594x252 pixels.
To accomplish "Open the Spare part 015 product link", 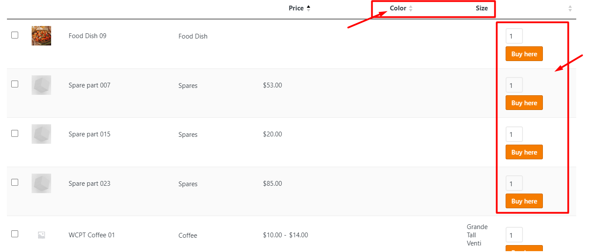I will [89, 134].
